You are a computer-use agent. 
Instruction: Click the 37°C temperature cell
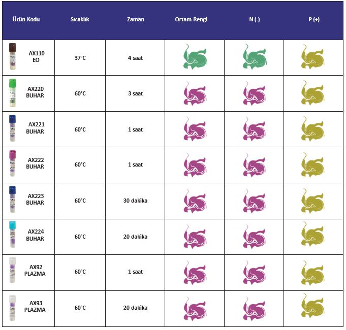[80, 58]
